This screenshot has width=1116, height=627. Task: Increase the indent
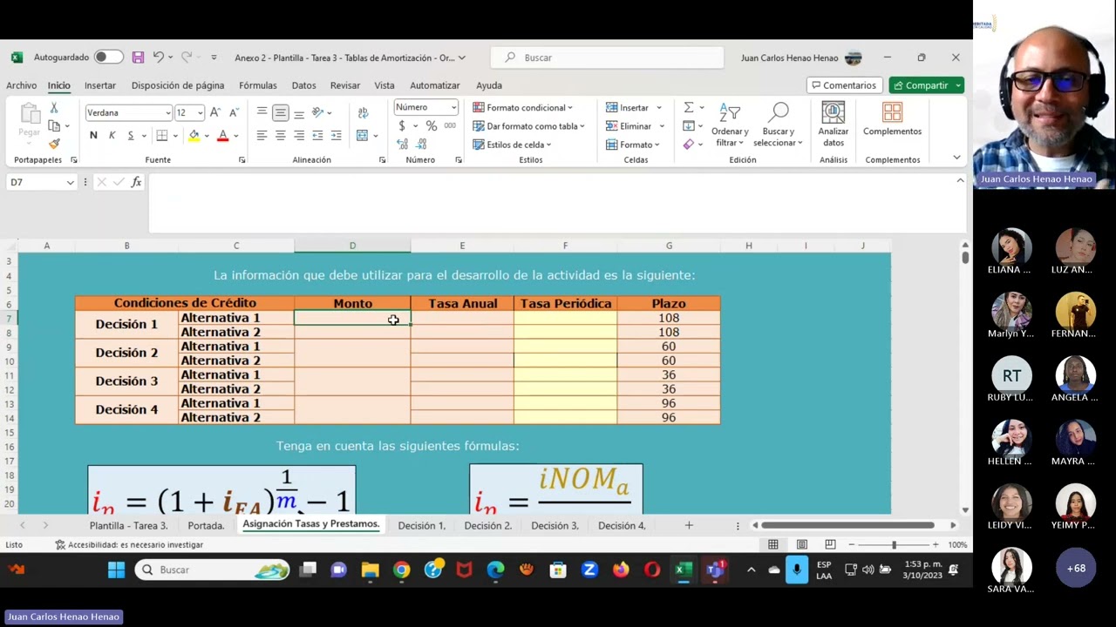coord(336,135)
